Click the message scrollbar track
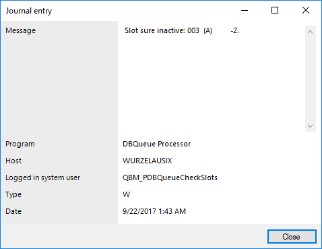Image resolution: width=322 pixels, height=249 pixels. coord(311,79)
